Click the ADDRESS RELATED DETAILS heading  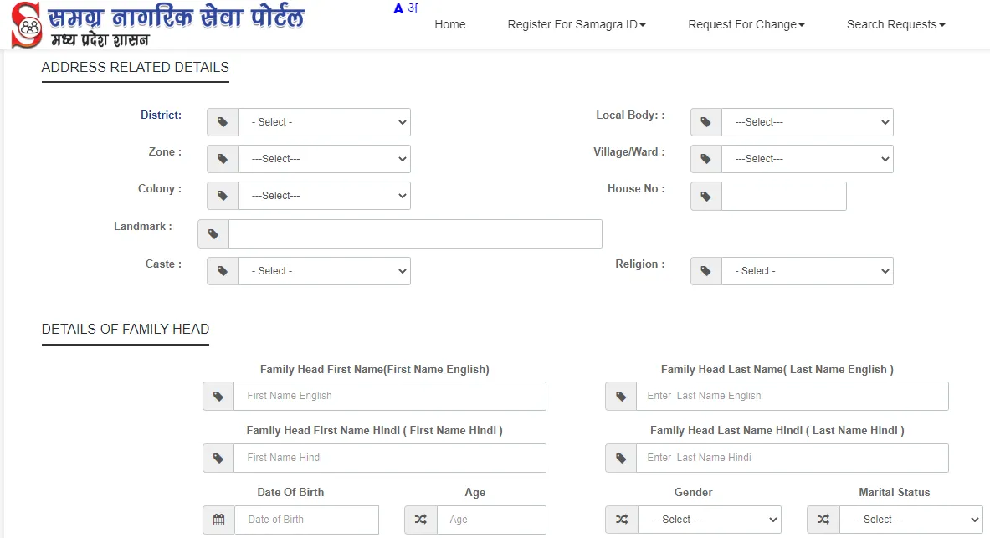135,68
